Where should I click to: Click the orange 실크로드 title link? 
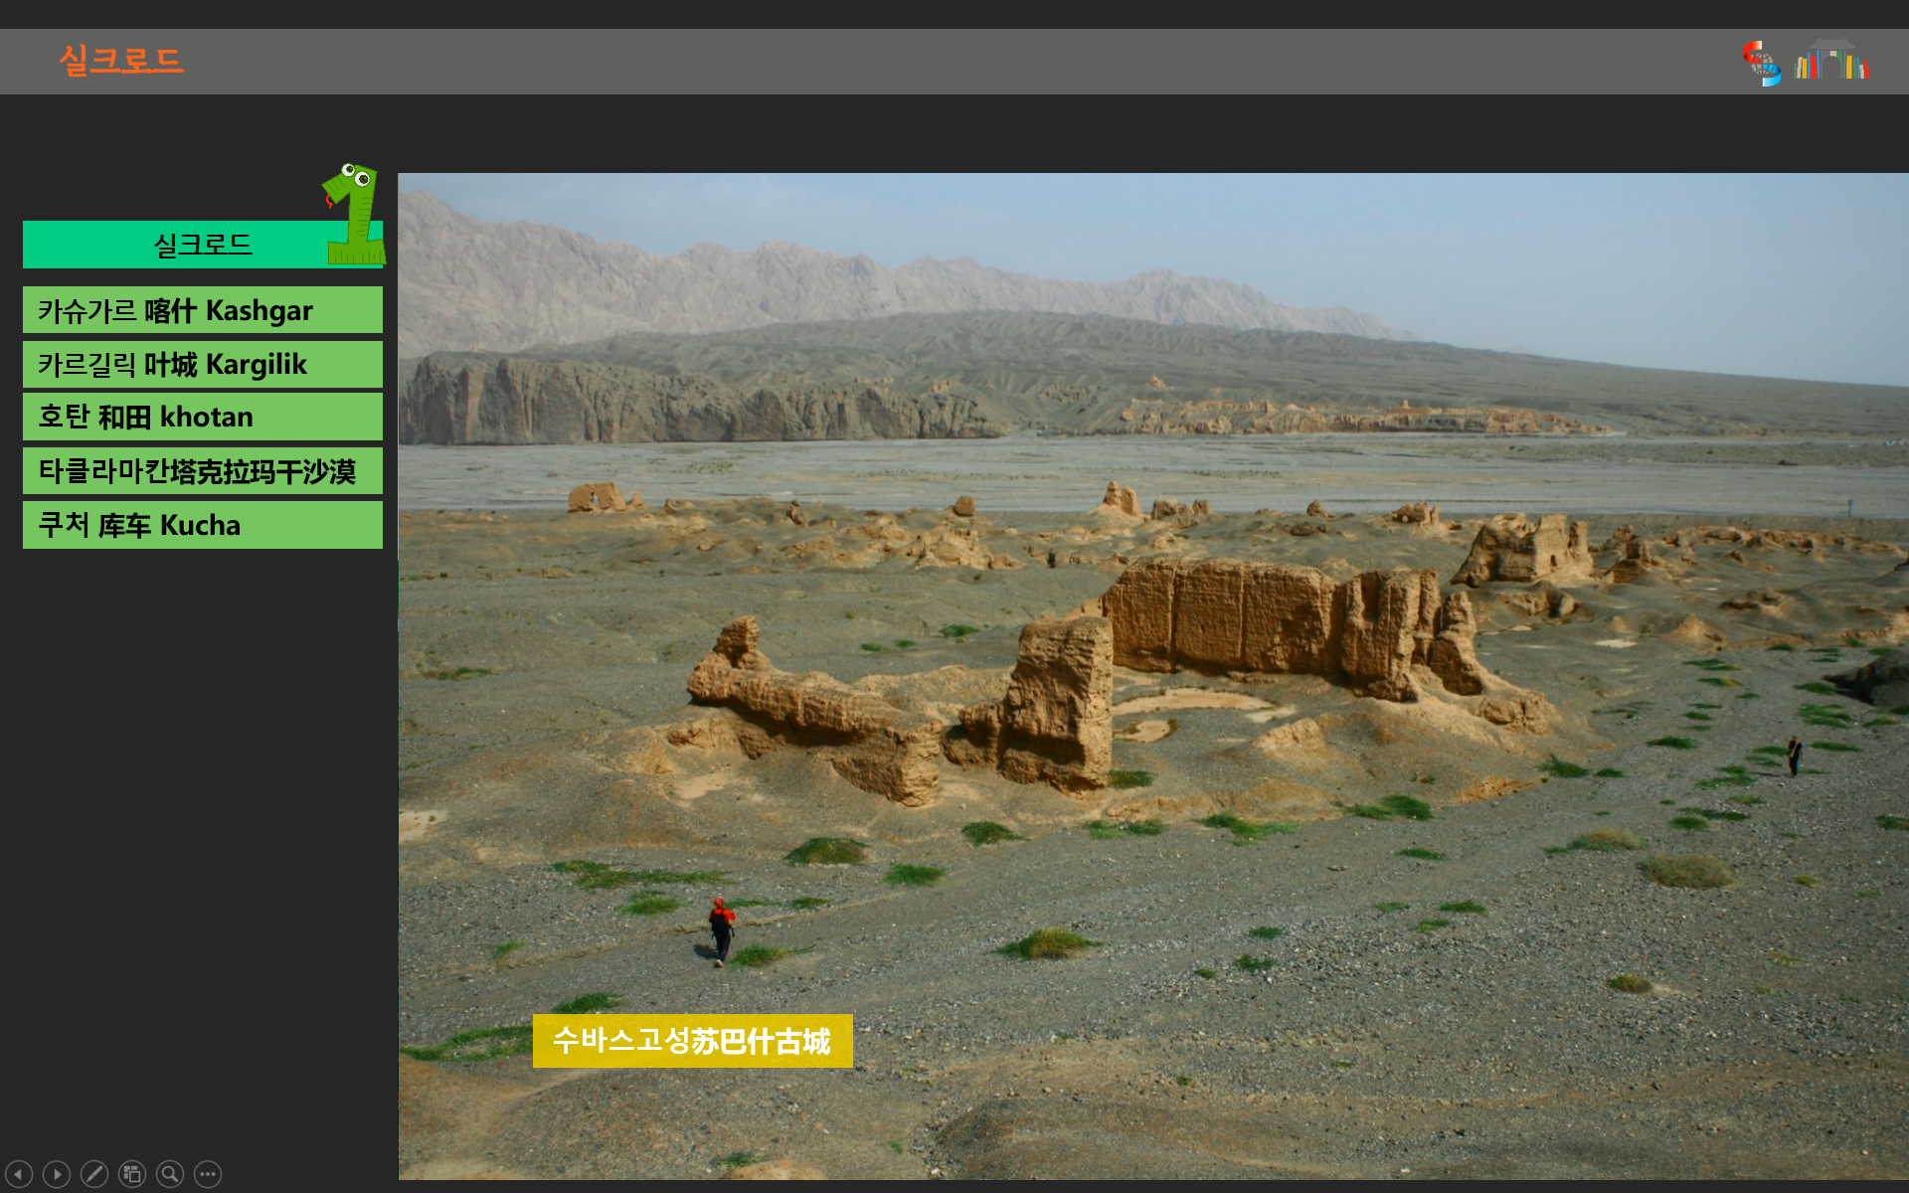click(121, 61)
